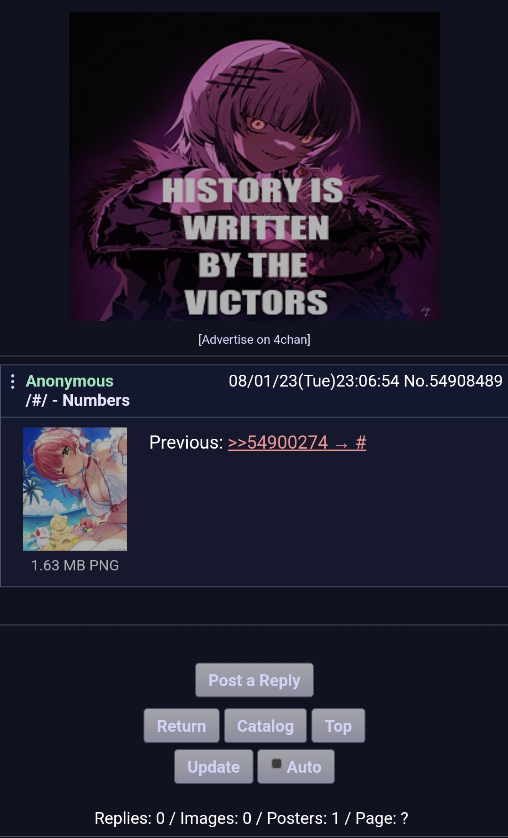Click the post timestamp 08/01/23(Tue)23:06:54

click(314, 381)
